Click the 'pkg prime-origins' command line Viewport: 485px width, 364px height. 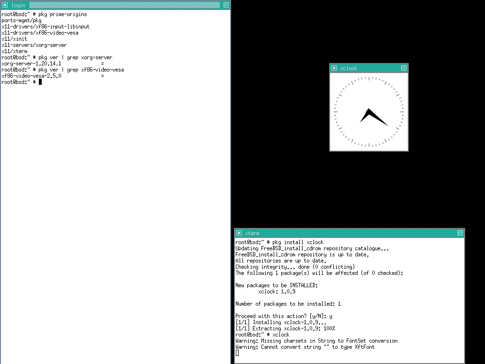click(x=44, y=14)
